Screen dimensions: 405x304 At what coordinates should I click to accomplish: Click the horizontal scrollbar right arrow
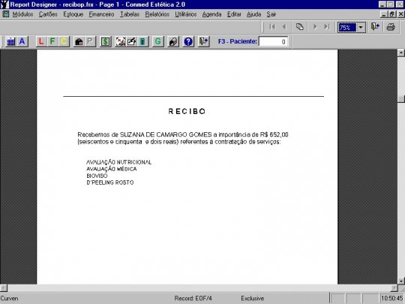point(394,288)
